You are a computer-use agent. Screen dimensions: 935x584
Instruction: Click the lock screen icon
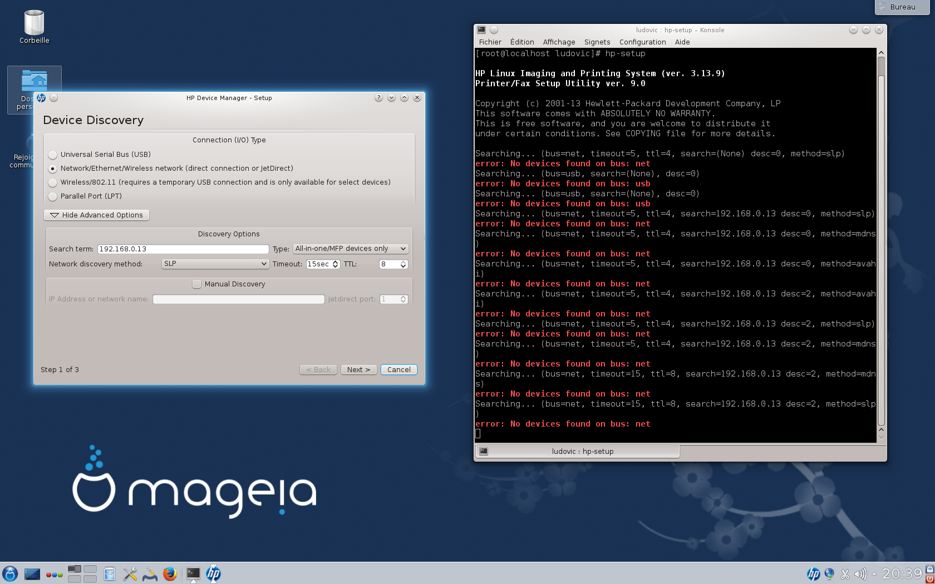coord(929,569)
